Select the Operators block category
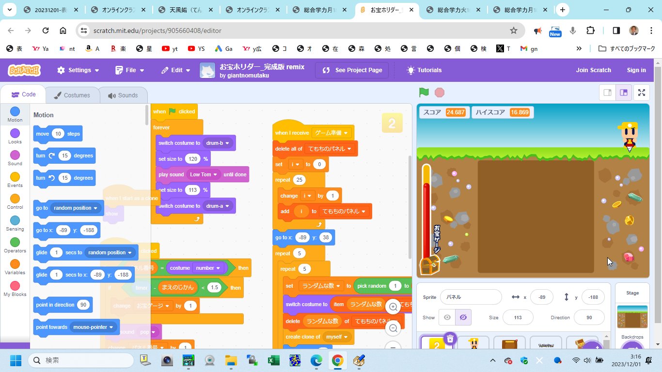This screenshot has height=372, width=662. (15, 246)
